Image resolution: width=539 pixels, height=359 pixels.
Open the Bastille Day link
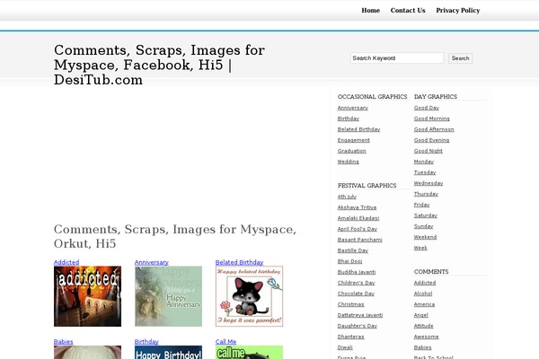(353, 250)
